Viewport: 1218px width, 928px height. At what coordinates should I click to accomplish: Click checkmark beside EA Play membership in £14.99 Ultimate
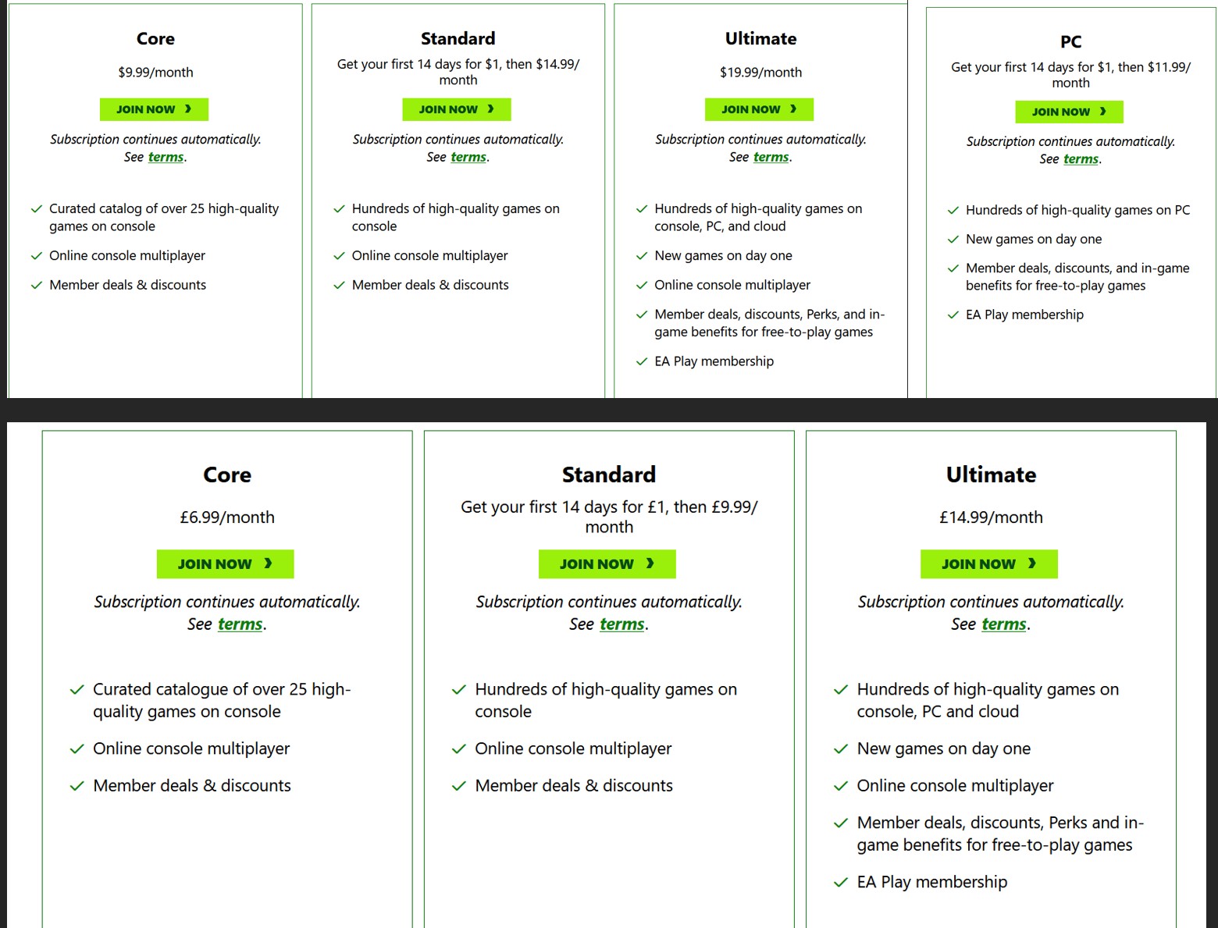coord(840,883)
